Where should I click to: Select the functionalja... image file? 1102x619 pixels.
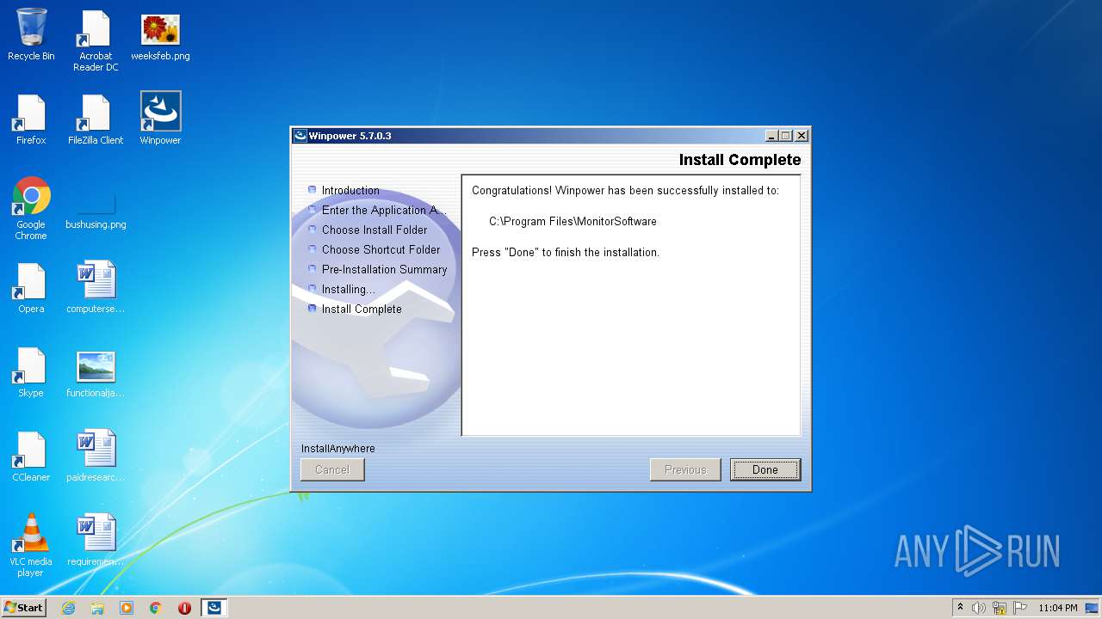(96, 373)
